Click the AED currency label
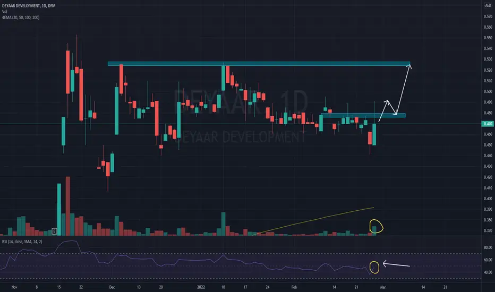495x292 pixels. 488,6
